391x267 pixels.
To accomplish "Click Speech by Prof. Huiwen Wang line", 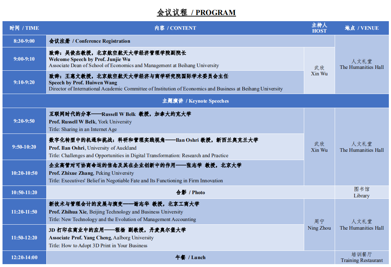I will (83, 83).
